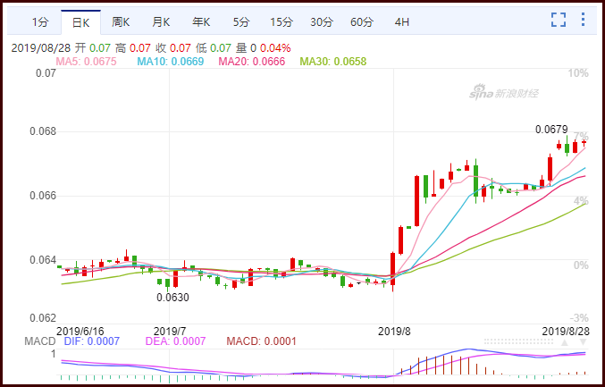Viewport: 605px width, 387px height.
Task: Select the 日K tab
Action: point(80,22)
